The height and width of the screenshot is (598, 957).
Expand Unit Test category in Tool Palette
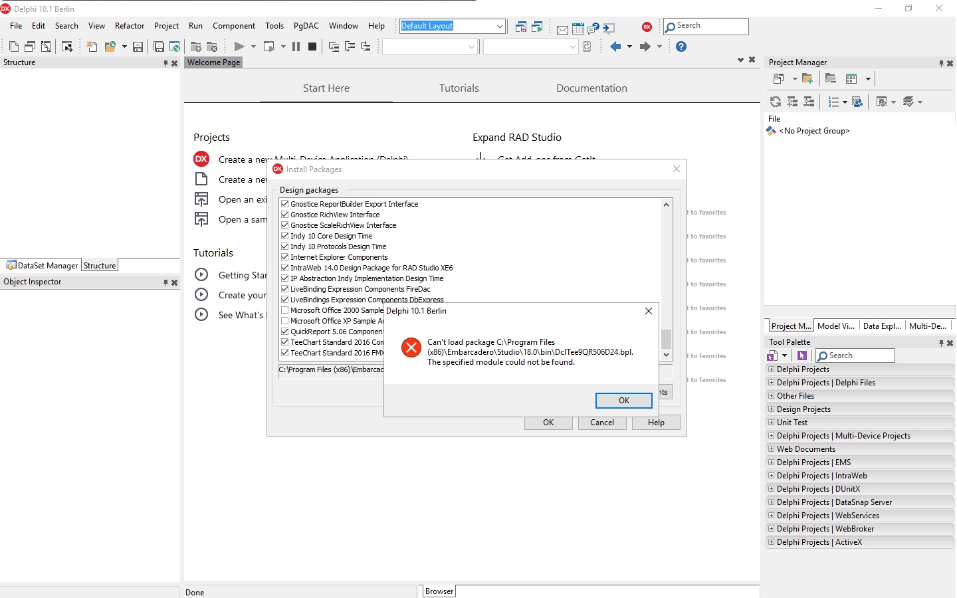tap(771, 423)
